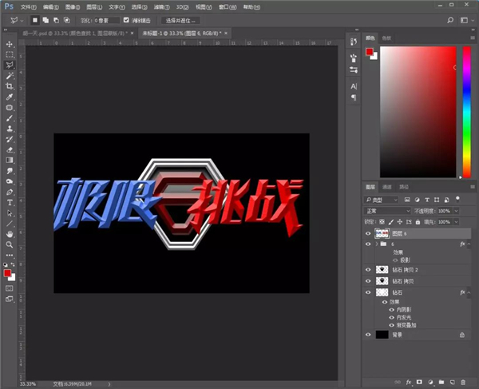The height and width of the screenshot is (389, 479).
Task: Click the hue spectrum slider bar
Action: 467,112
